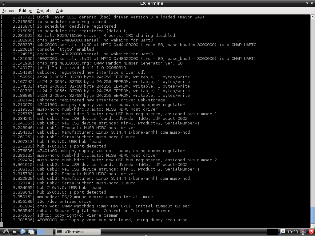Switch to the second virtual desktop
Viewport: 315px width, 236px height.
tap(49, 232)
